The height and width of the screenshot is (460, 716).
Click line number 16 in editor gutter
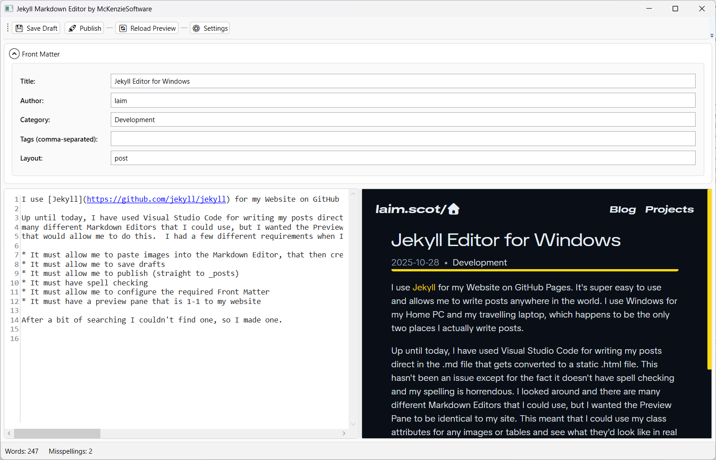pyautogui.click(x=14, y=338)
